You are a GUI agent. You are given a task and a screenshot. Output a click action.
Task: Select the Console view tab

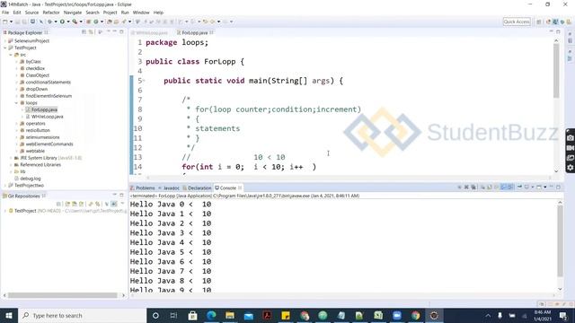tap(227, 188)
